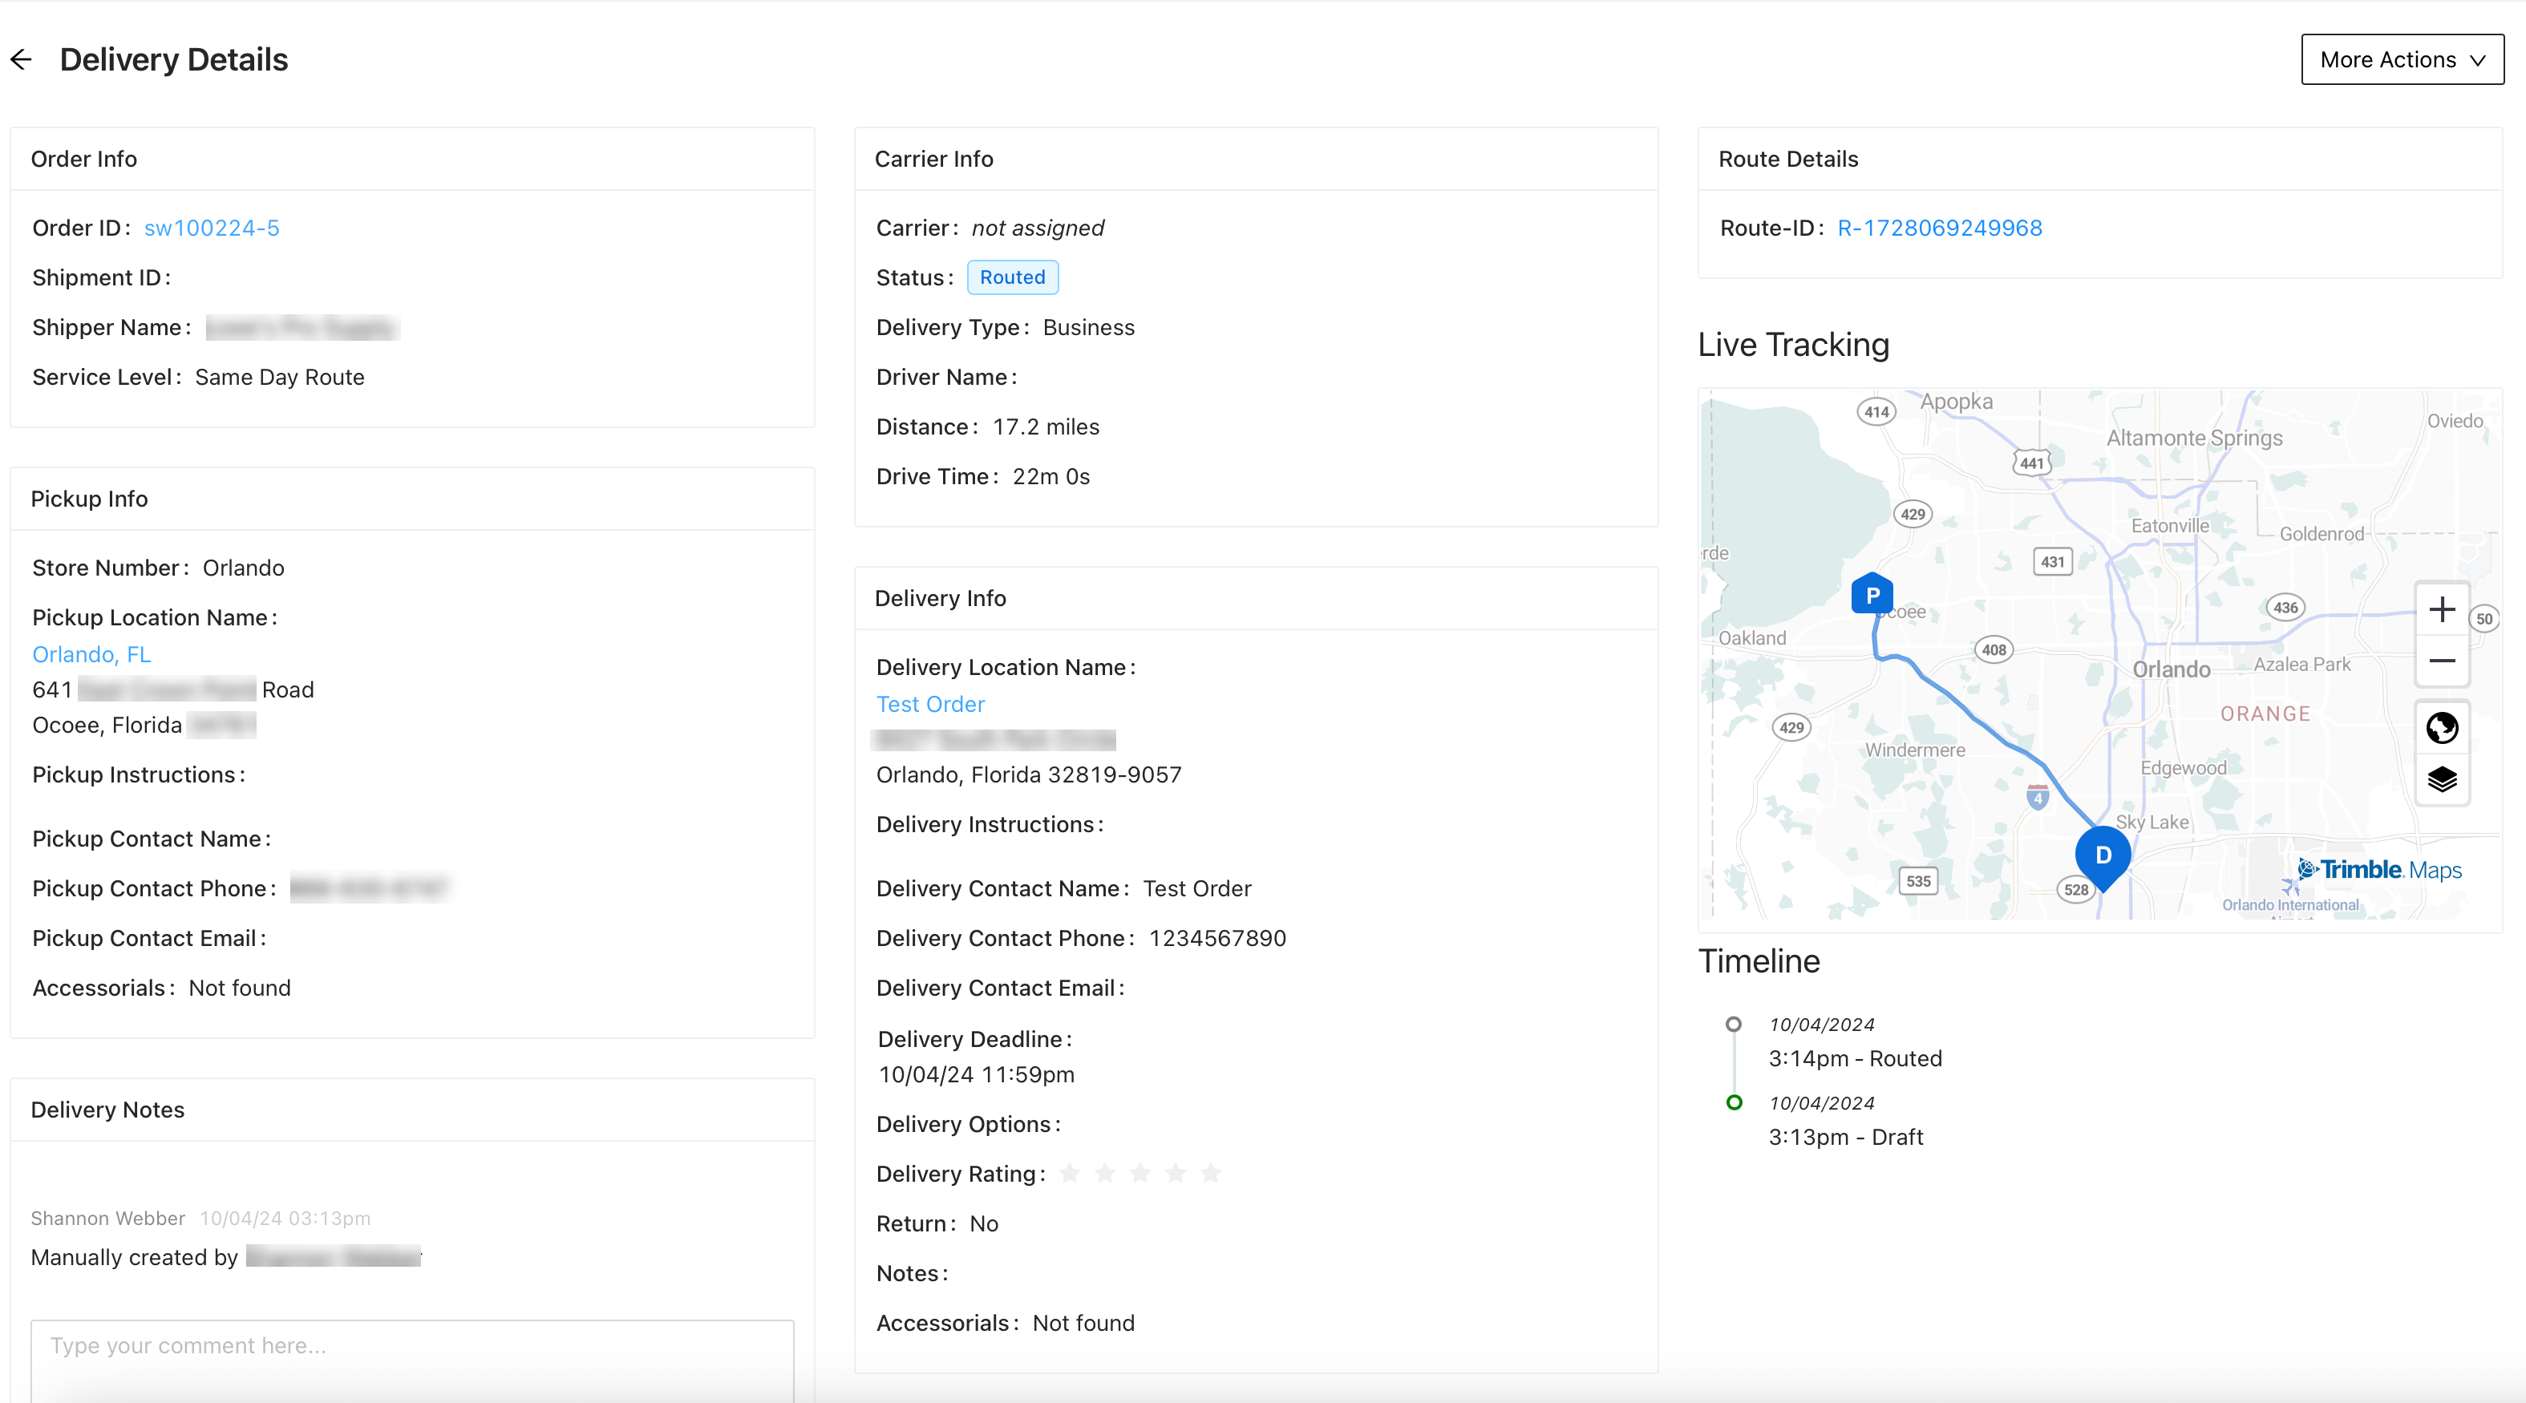Go back using the left arrow icon
The image size is (2526, 1403).
[x=22, y=60]
